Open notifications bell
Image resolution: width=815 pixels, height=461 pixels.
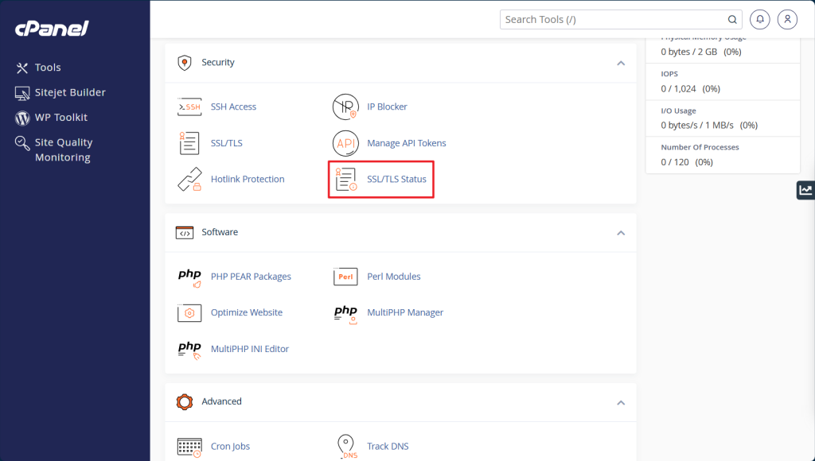point(760,19)
